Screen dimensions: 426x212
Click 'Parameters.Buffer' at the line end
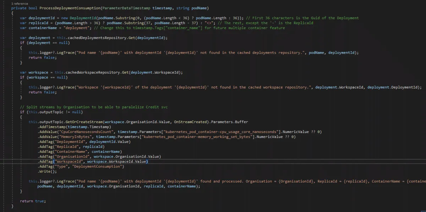(230, 122)
